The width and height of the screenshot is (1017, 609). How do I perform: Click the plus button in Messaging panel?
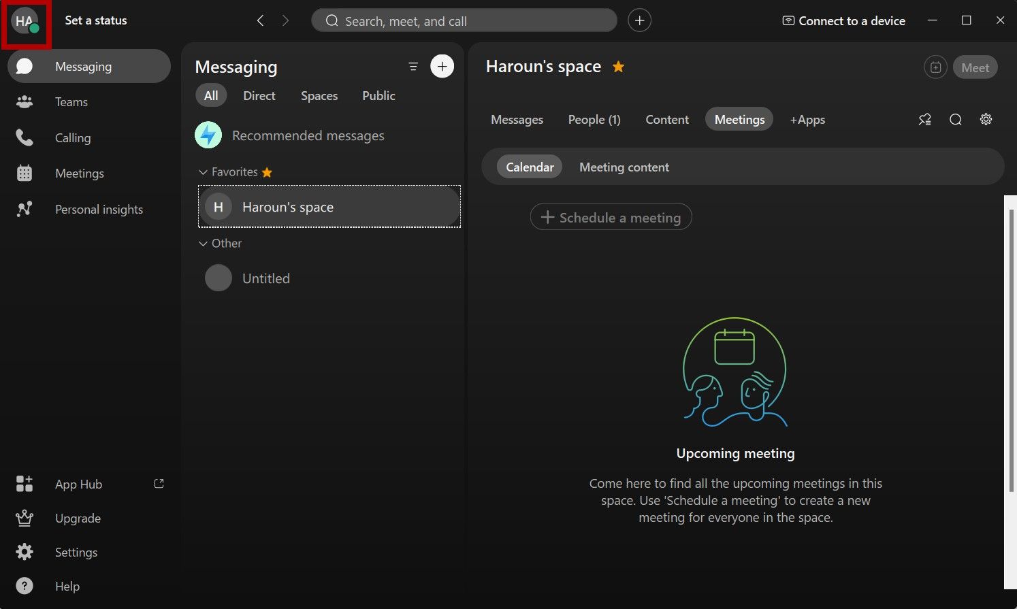tap(442, 67)
